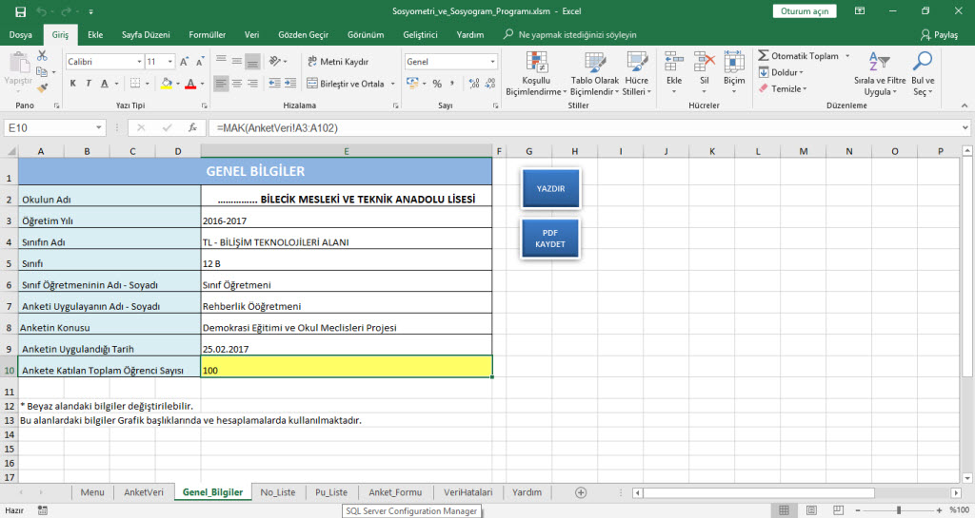Open the font size 11 dropdown
Viewport: 975px width, 518px height.
[x=169, y=62]
